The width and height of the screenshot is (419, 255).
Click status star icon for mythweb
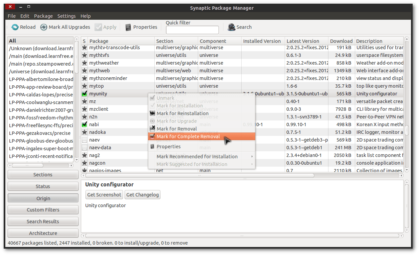[85, 71]
